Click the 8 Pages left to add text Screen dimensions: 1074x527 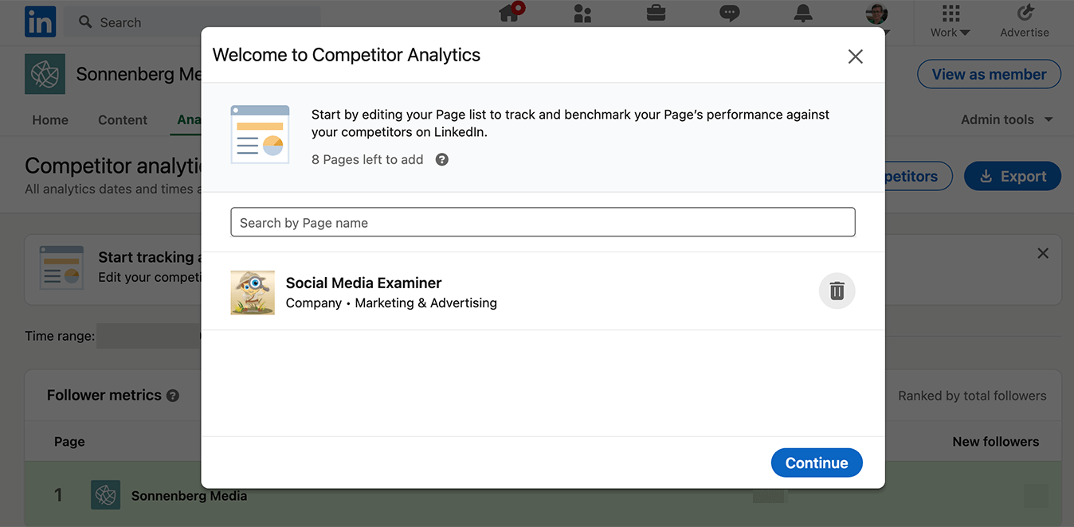(x=367, y=159)
